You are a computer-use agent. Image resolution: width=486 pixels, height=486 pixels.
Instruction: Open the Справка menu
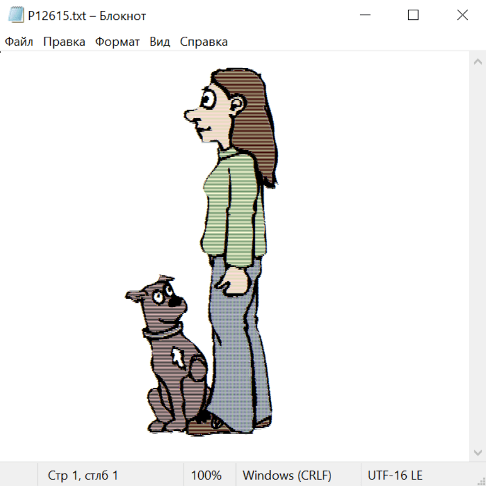click(x=204, y=42)
